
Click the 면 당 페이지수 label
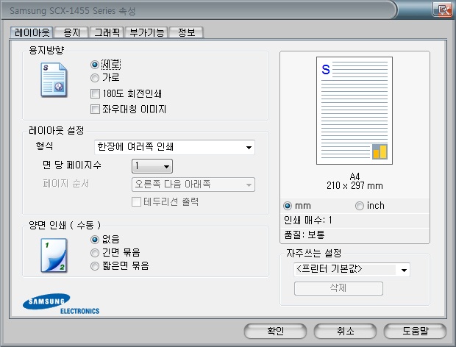tap(72, 165)
